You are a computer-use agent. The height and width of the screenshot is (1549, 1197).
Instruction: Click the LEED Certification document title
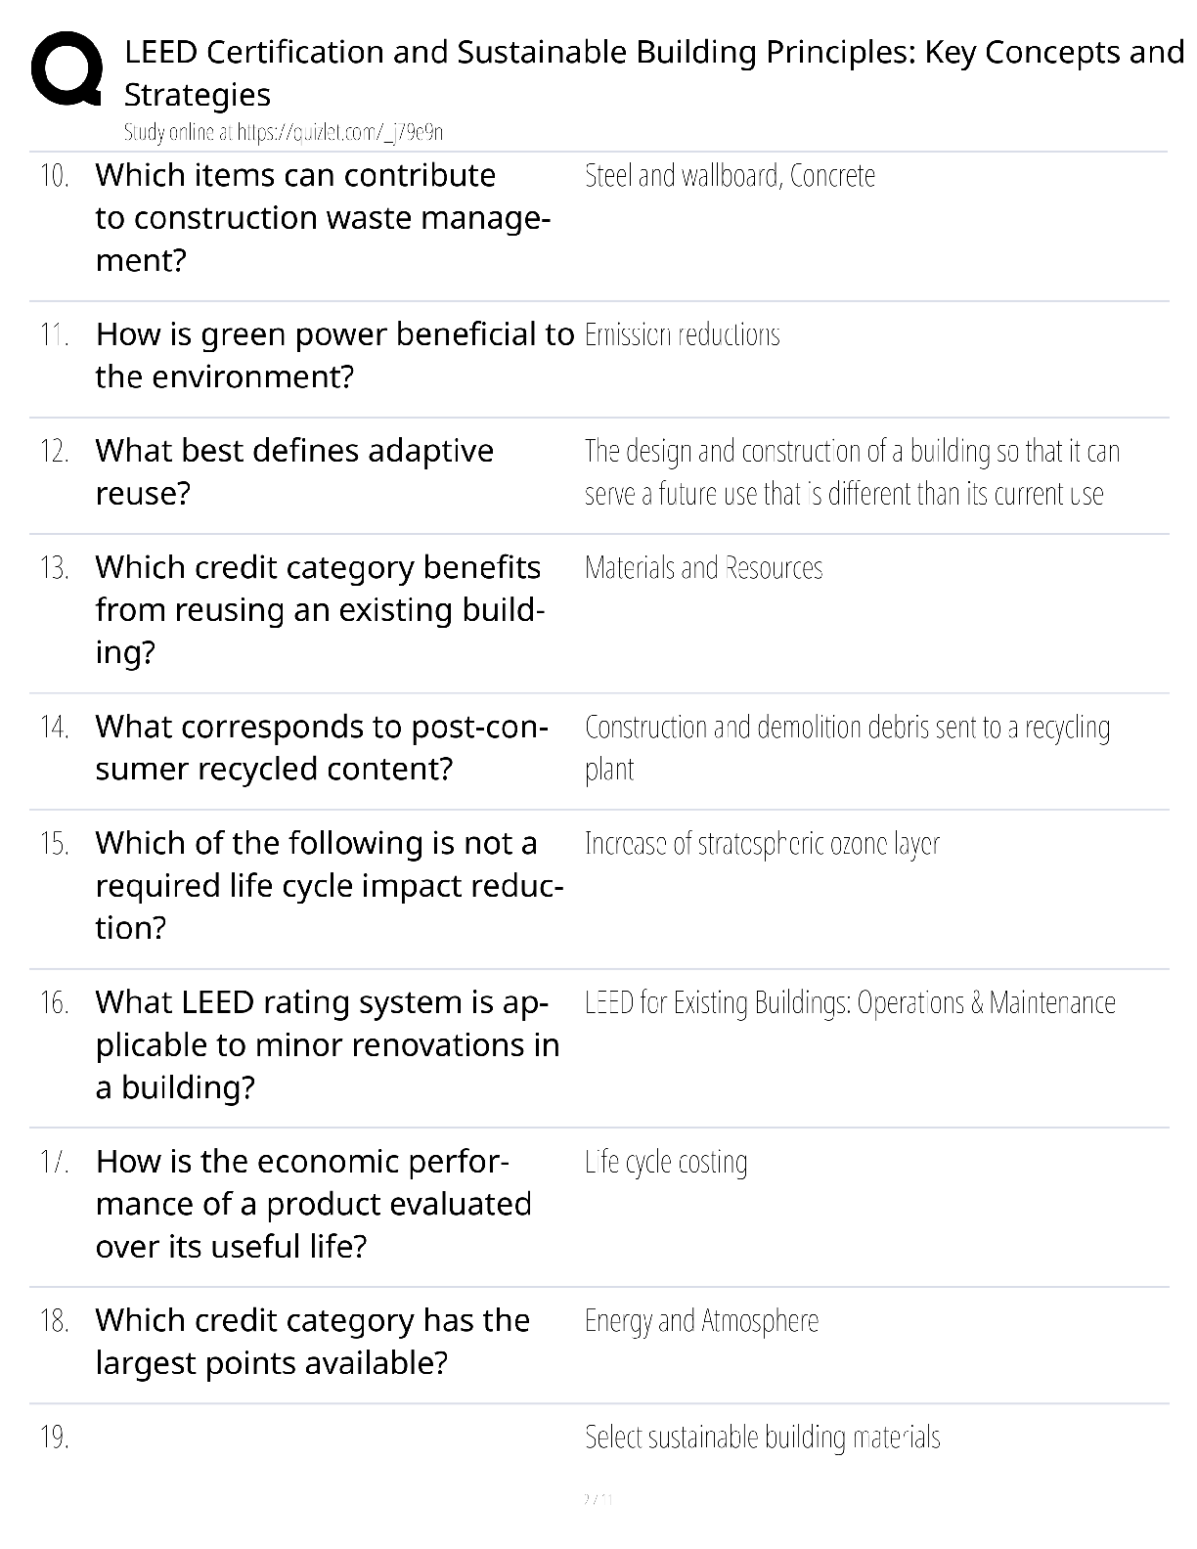[653, 72]
